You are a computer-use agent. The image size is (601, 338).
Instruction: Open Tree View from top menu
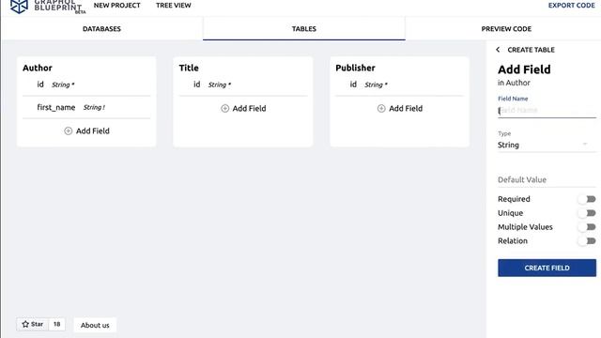point(173,6)
